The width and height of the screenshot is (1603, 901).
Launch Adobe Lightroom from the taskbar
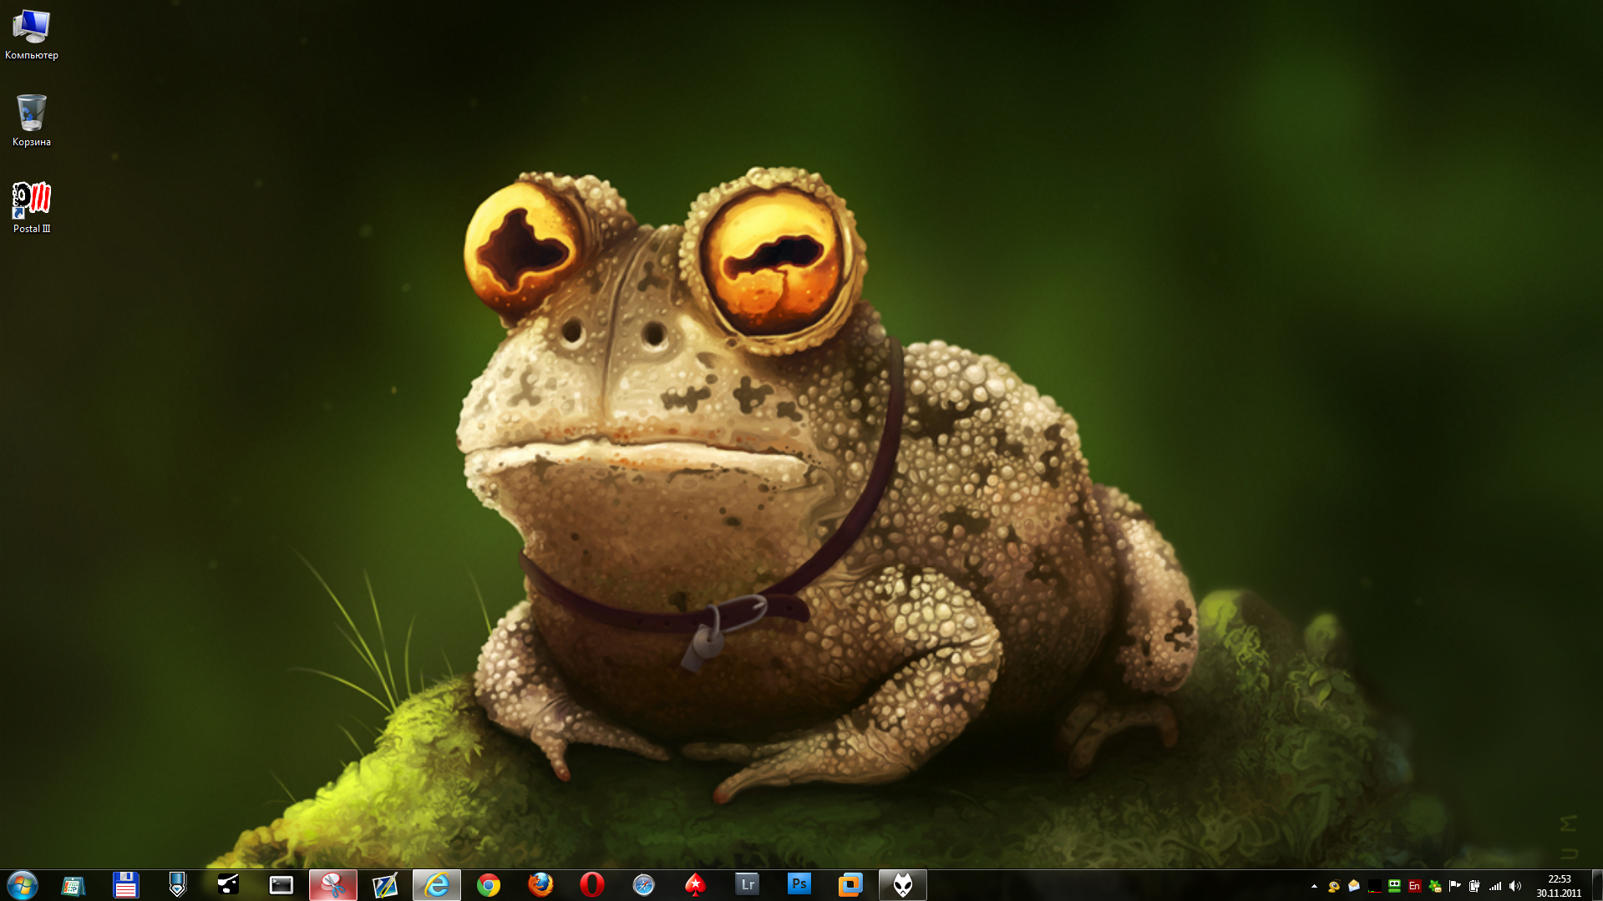(x=748, y=884)
